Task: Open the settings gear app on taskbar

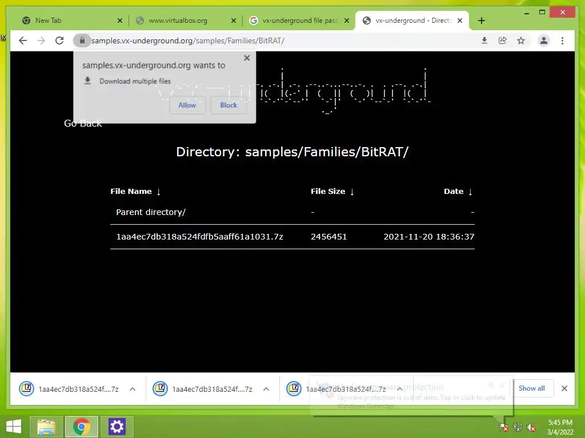Action: pos(117,427)
